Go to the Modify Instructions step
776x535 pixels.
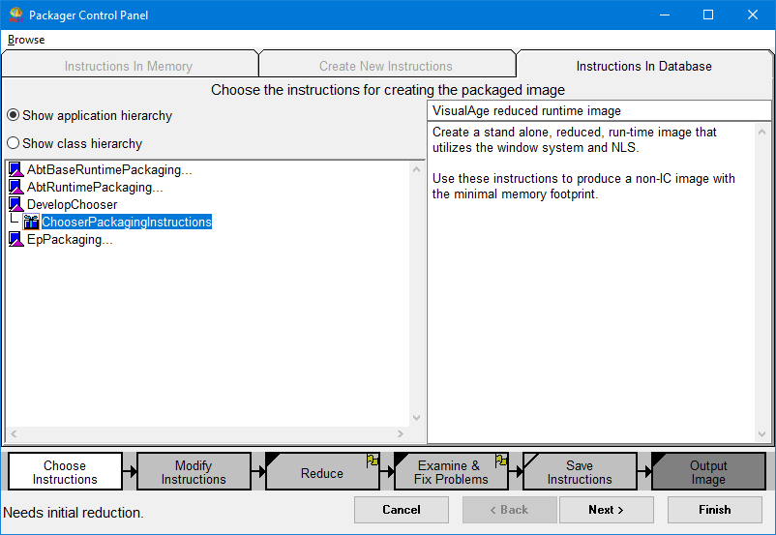coord(194,472)
